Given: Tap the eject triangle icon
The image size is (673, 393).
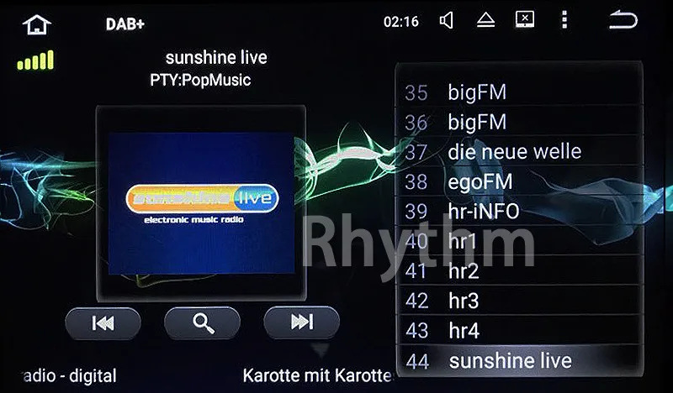Looking at the screenshot, I should [x=485, y=20].
